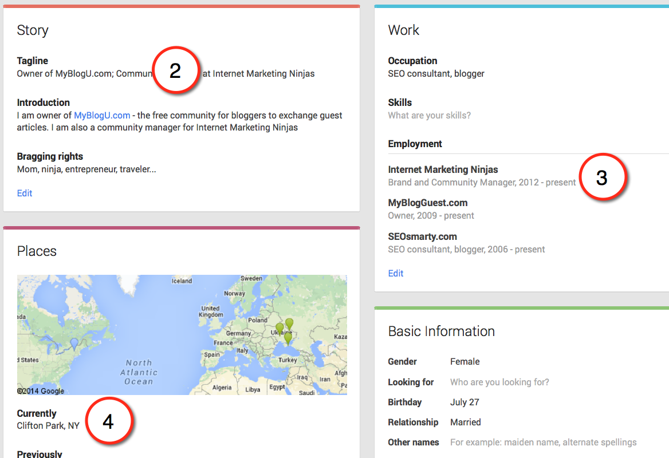The width and height of the screenshot is (669, 458).
Task: Click the lowest green pin near the Black Sea
Action: point(288,338)
